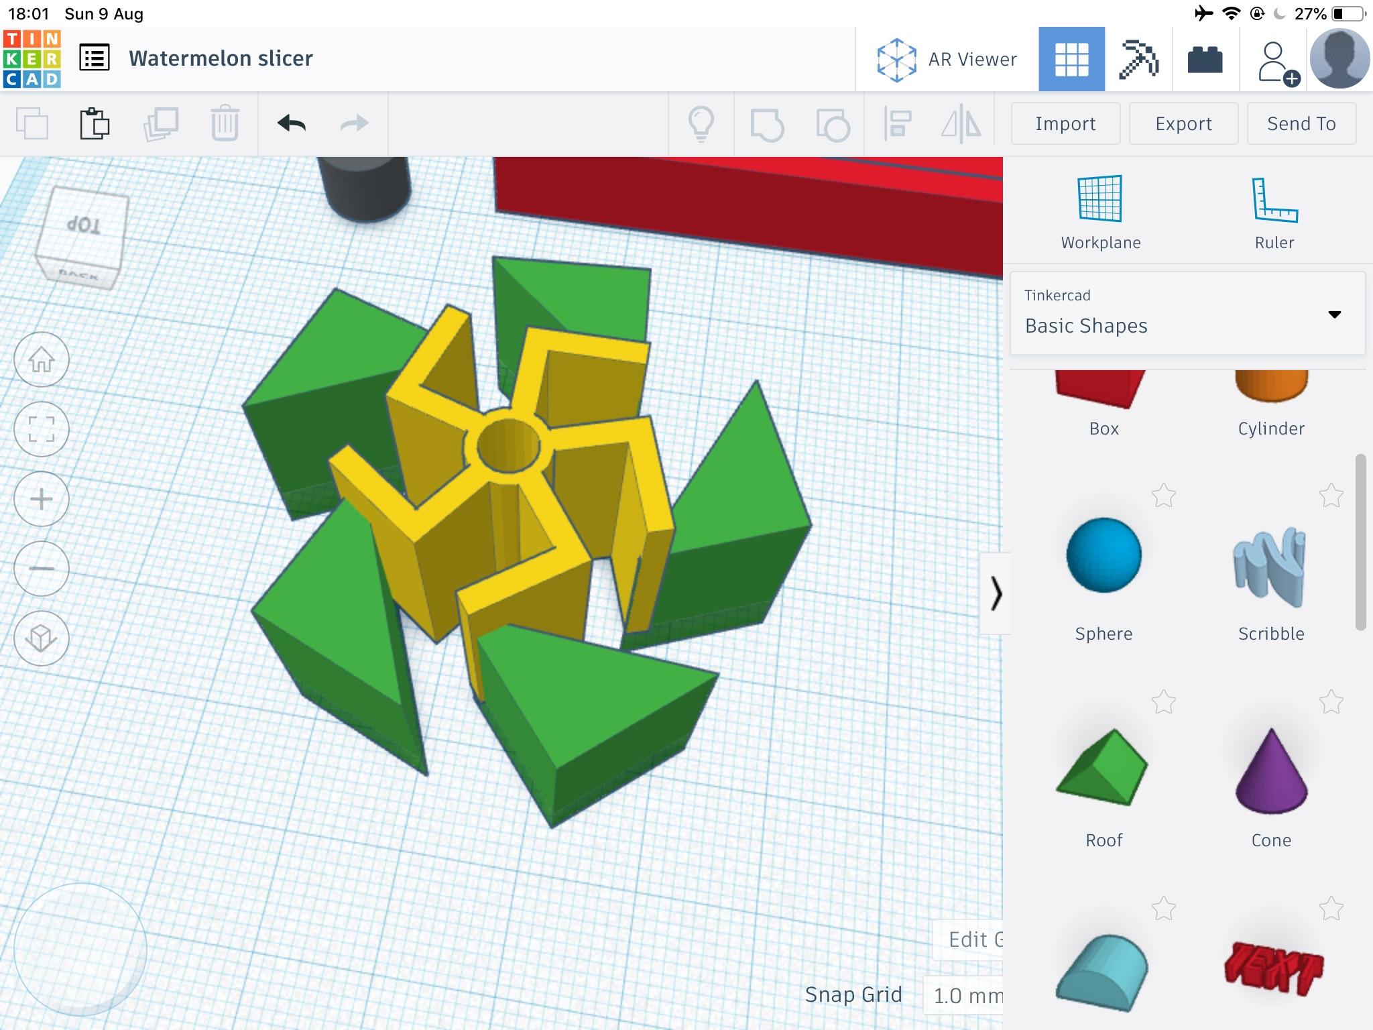Open the Bricks mode icon
This screenshot has height=1030, width=1373.
click(x=1205, y=59)
